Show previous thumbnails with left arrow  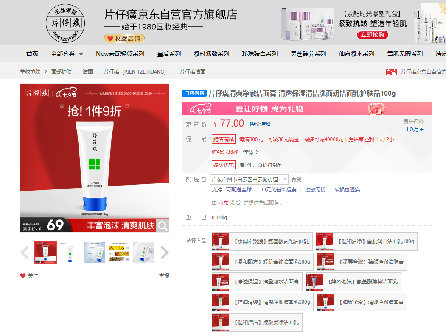[x=25, y=253]
